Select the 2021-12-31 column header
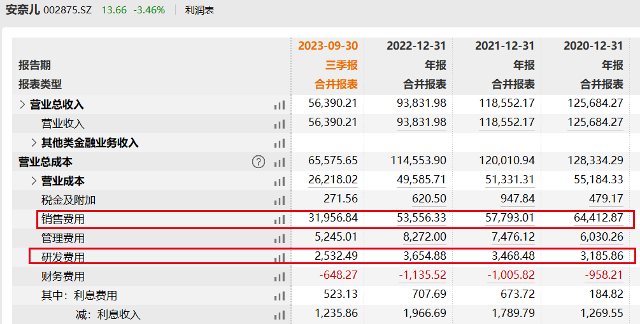This screenshot has width=640, height=324. point(504,46)
